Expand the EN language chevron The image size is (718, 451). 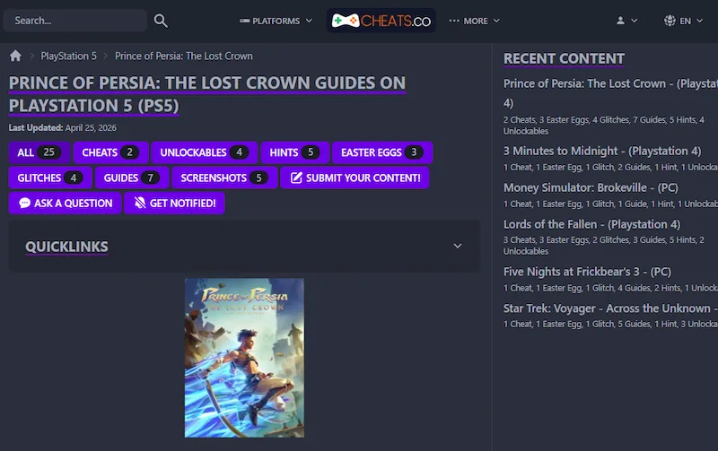700,21
